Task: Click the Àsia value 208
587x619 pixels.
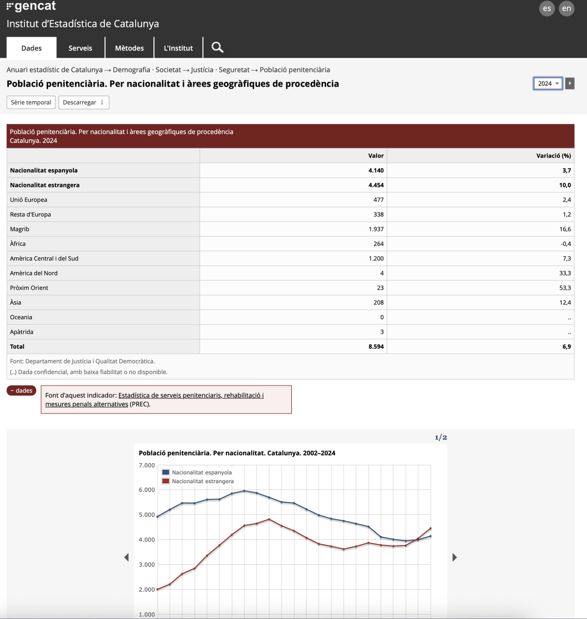Action: 378,302
